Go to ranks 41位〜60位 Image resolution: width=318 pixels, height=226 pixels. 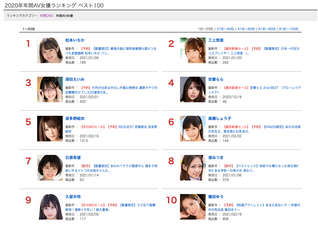click(246, 29)
